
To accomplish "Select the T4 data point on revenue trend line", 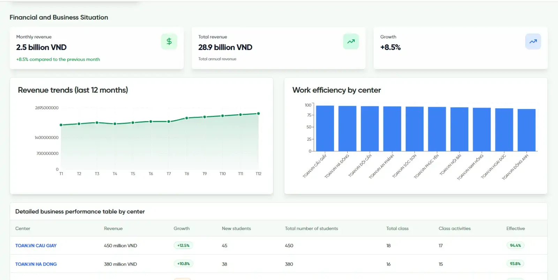I will 115,124.
